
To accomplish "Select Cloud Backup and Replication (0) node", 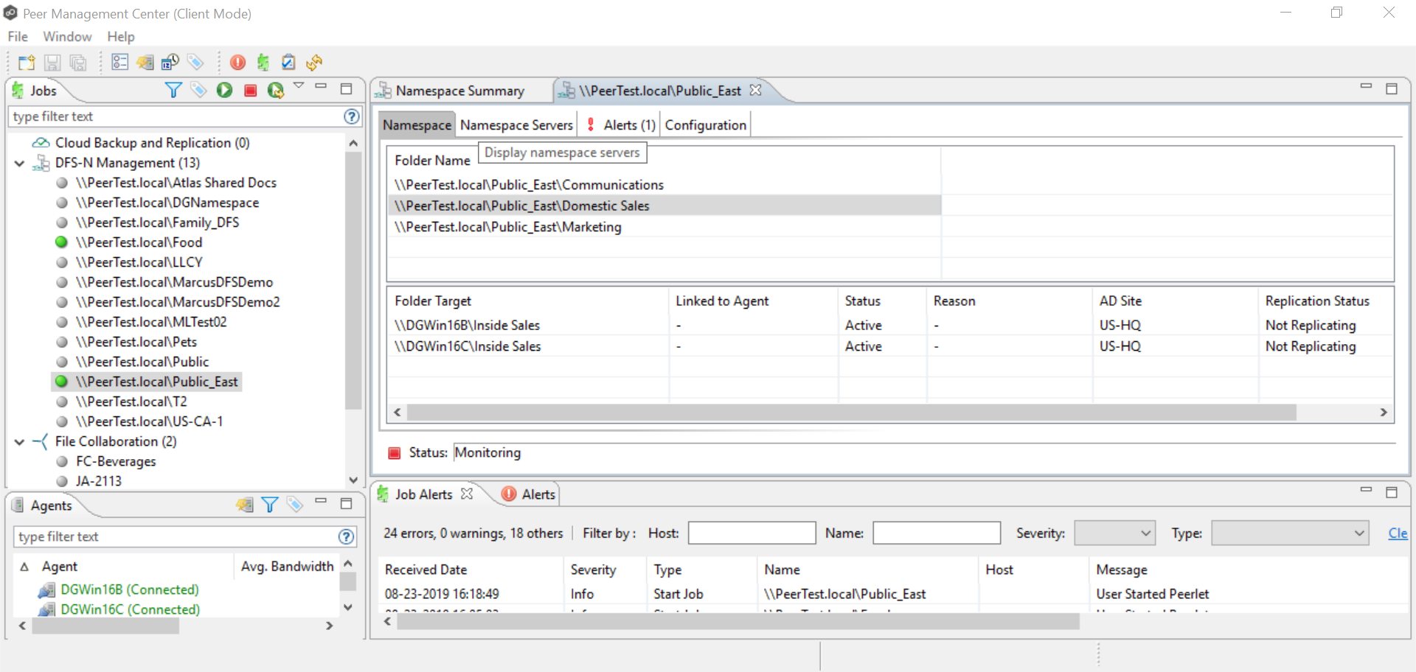I will 152,143.
